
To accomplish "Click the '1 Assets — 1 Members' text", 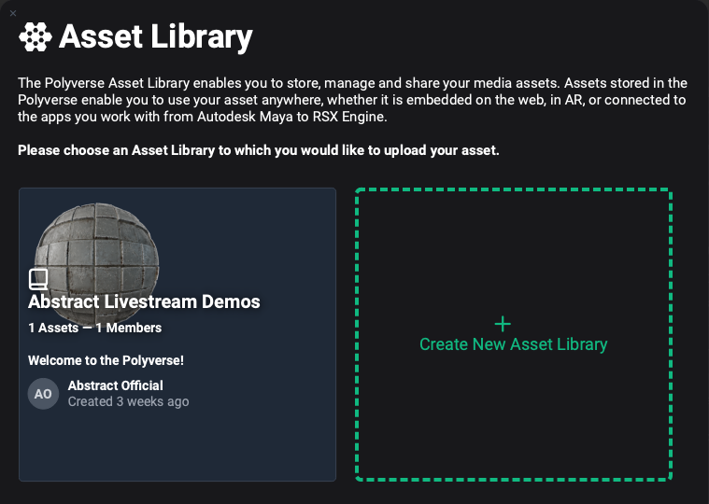I will click(95, 328).
